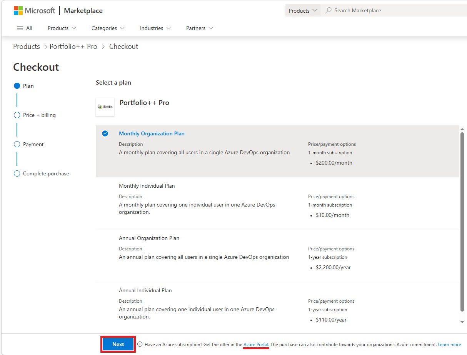Click the plan list scrollbar thumb
Image resolution: width=467 pixels, height=355 pixels.
coord(462,222)
